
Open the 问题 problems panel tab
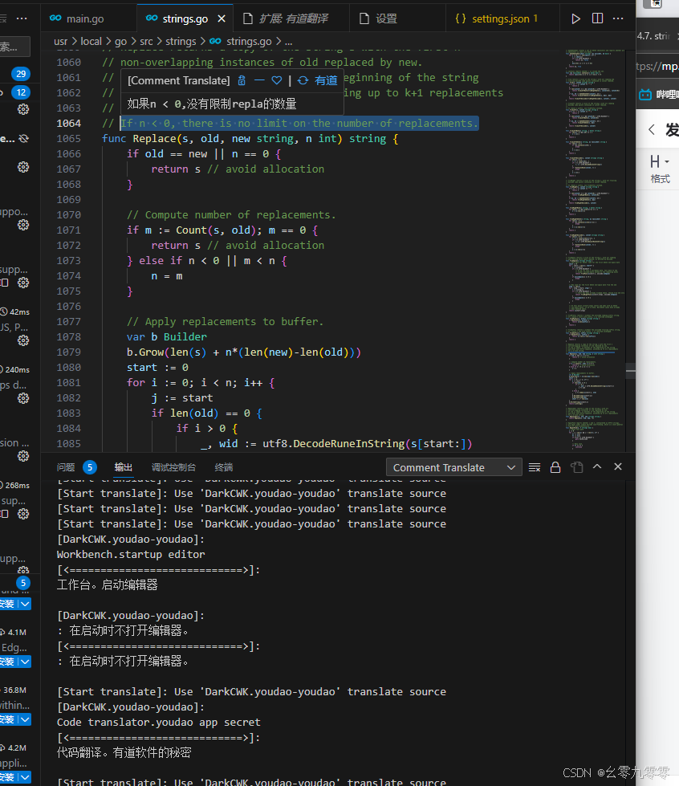click(66, 467)
